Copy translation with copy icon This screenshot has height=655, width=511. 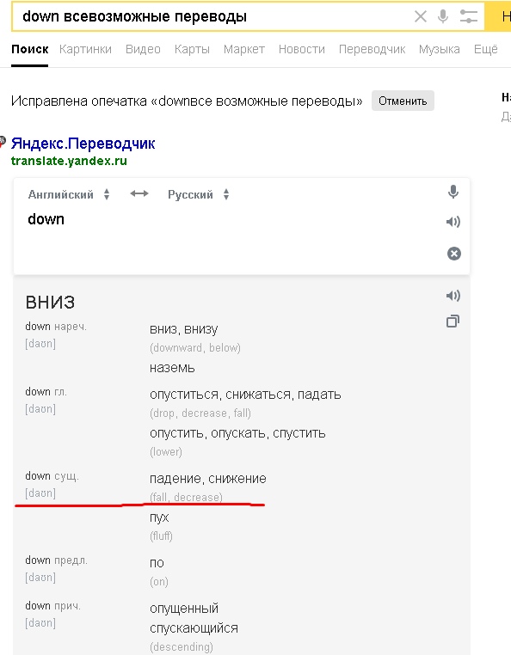coord(453,321)
